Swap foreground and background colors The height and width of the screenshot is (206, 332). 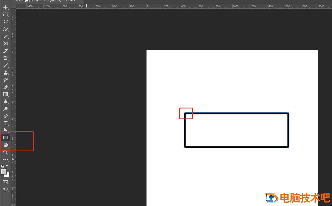click(x=8, y=166)
